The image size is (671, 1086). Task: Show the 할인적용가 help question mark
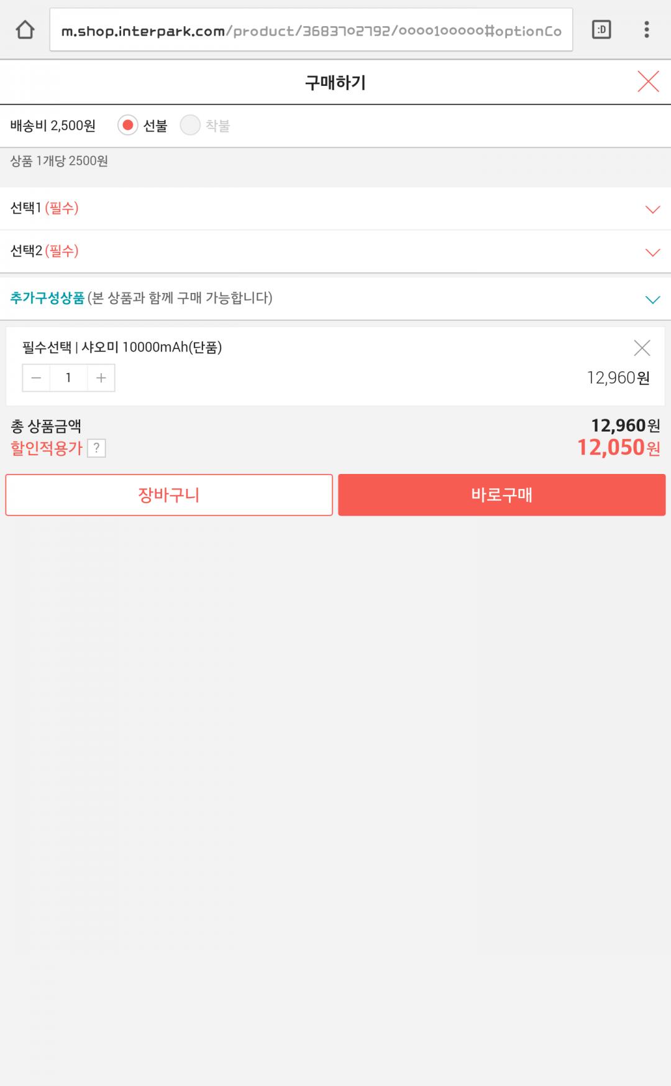point(96,448)
